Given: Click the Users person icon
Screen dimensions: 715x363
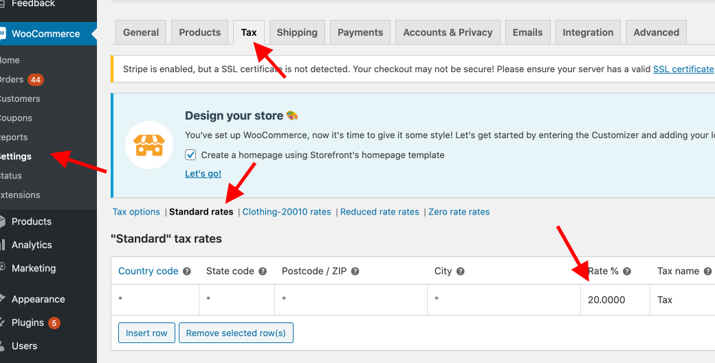Looking at the screenshot, I should (2, 346).
